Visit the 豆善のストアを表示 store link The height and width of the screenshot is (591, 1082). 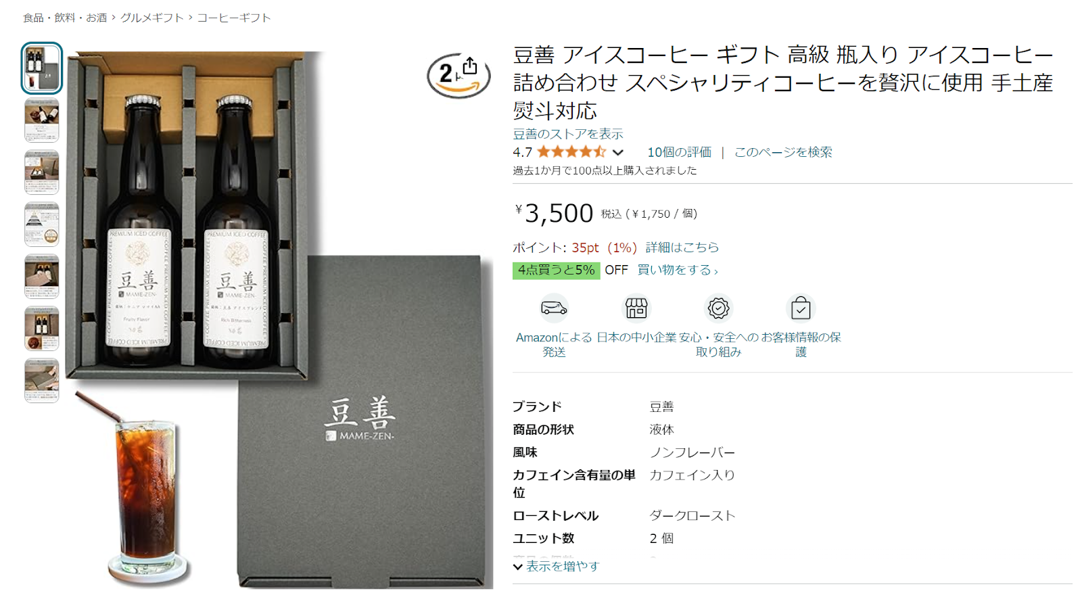568,134
